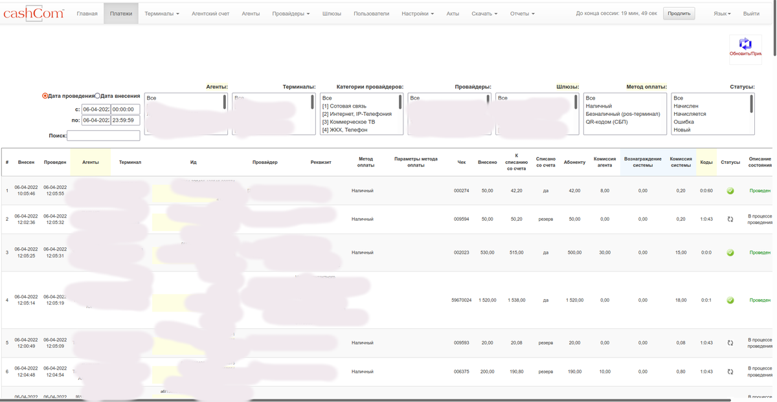Select the Дата внесения radio button
The width and height of the screenshot is (777, 402).
98,96
